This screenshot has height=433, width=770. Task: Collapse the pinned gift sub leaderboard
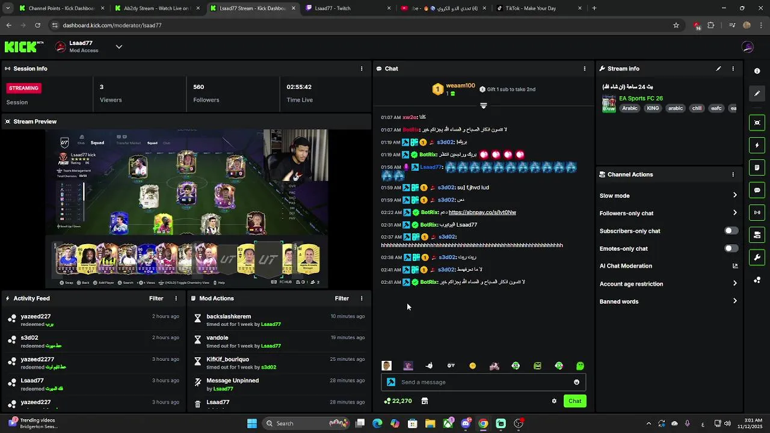483,105
